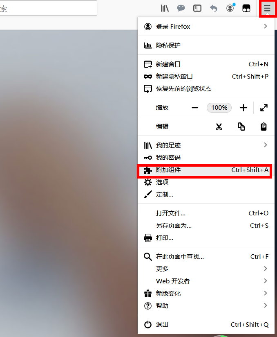
Task: Click the chat bubble toolbar icon
Action: pyautogui.click(x=181, y=8)
